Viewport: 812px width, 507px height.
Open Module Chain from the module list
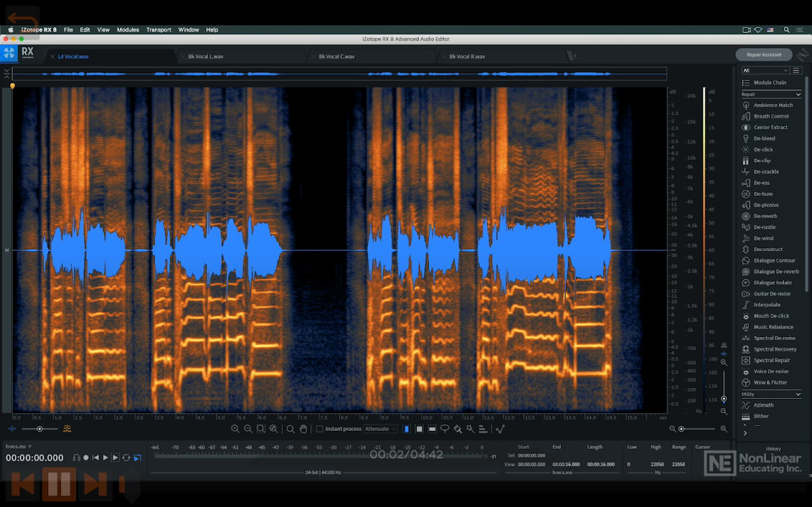tap(769, 83)
